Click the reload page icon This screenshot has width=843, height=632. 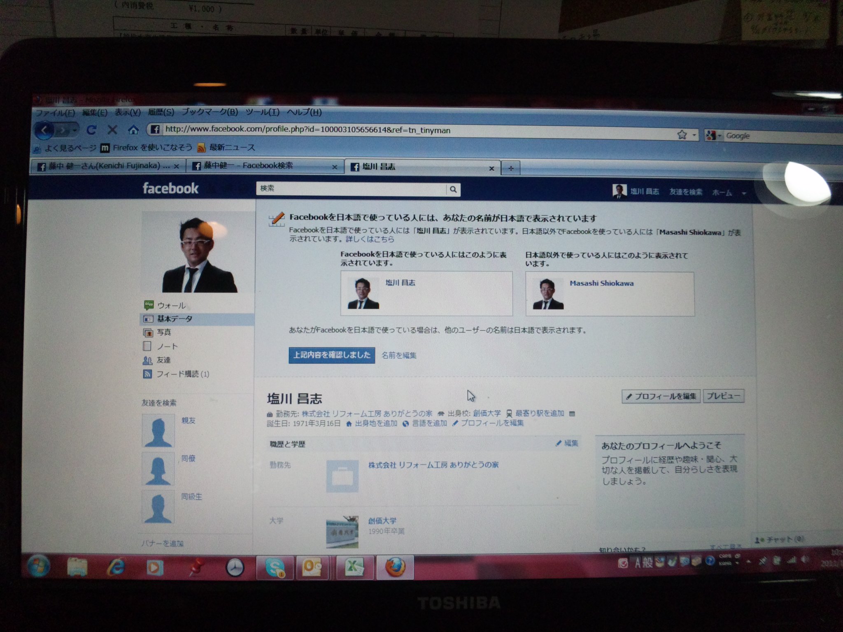91,130
